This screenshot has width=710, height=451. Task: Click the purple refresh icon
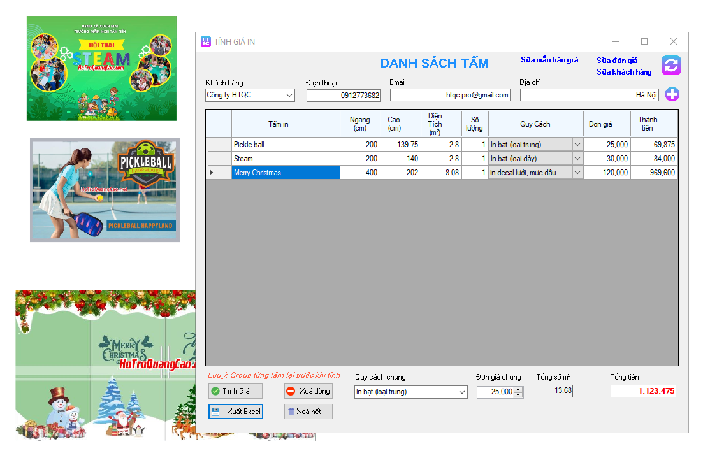point(670,65)
